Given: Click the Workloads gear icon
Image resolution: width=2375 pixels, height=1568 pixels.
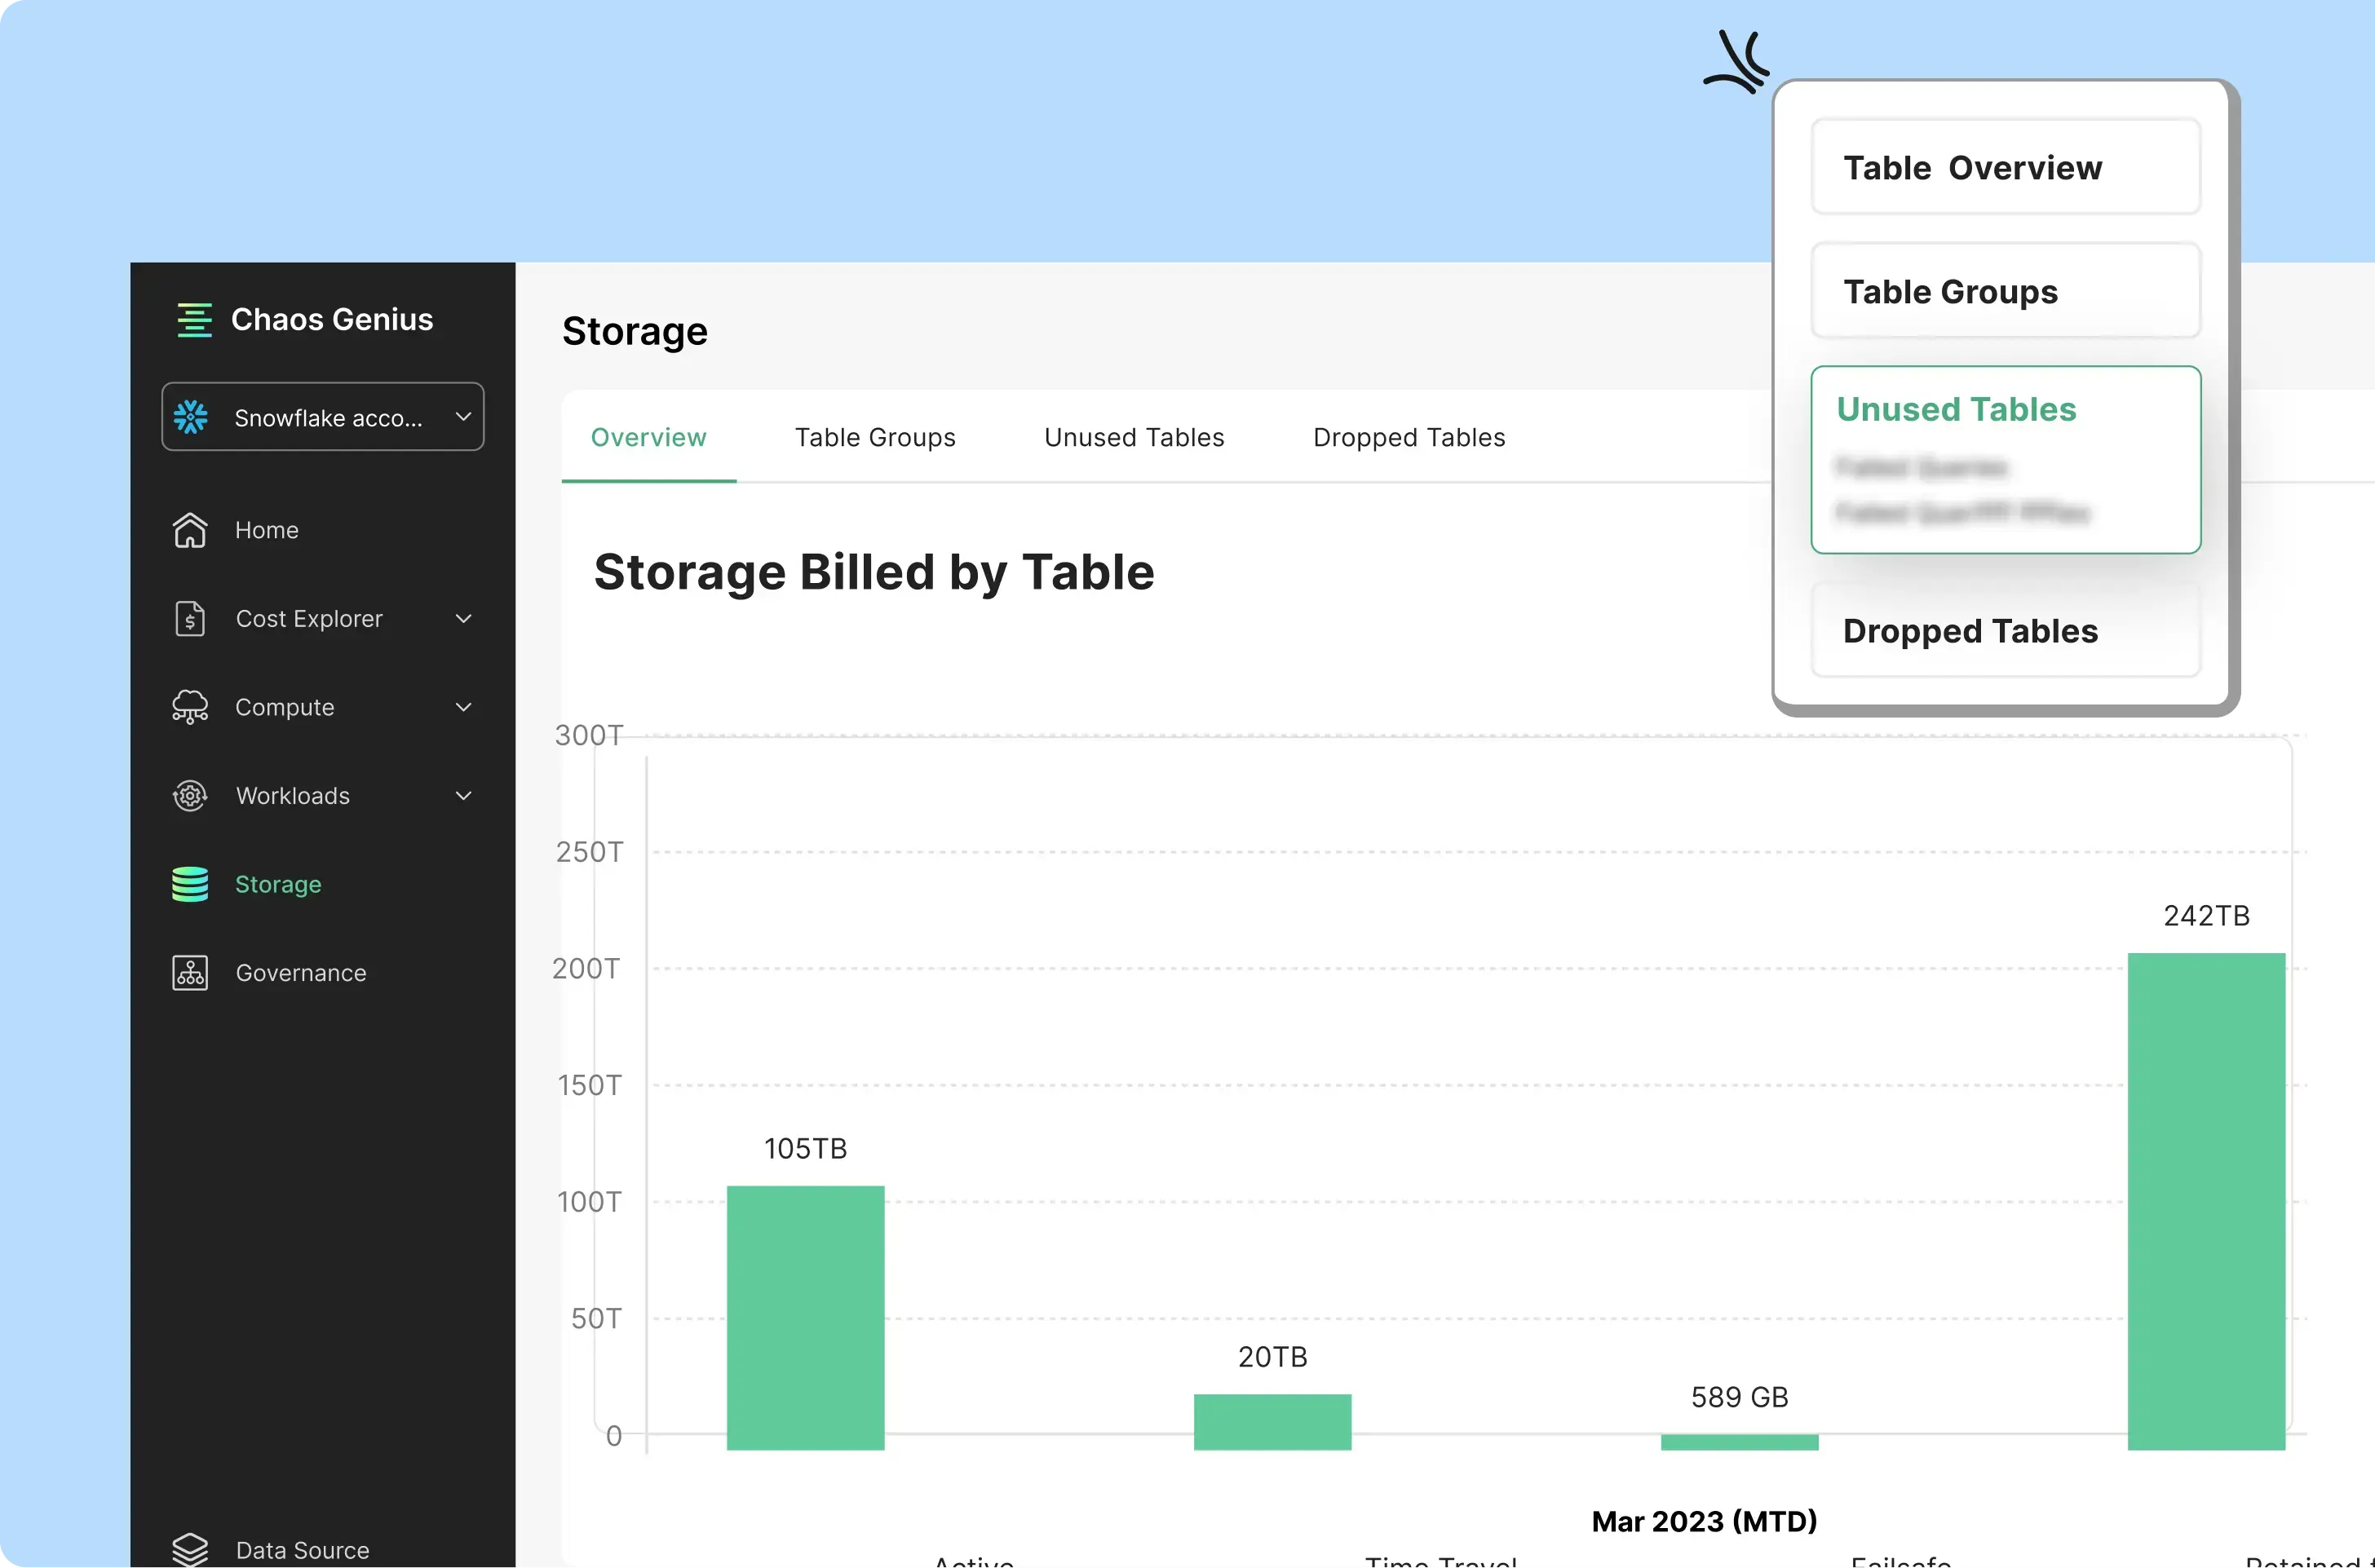Looking at the screenshot, I should (190, 796).
